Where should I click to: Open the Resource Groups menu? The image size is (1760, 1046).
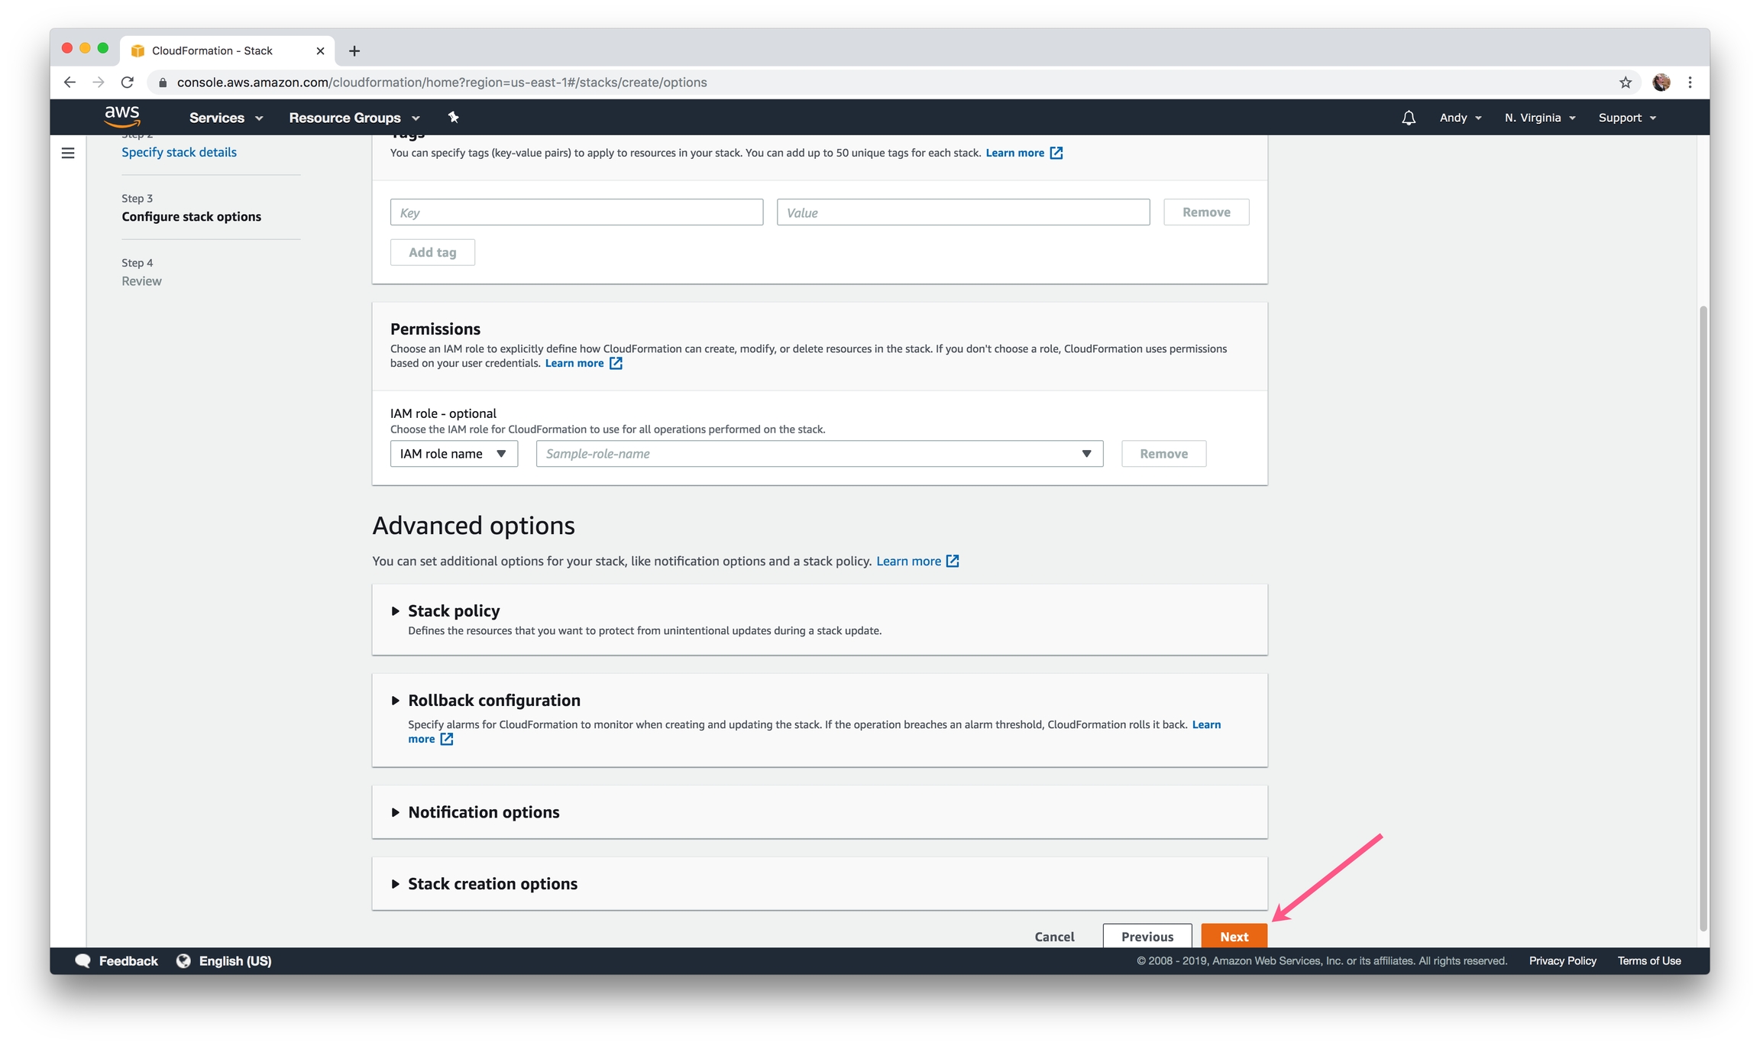click(354, 118)
